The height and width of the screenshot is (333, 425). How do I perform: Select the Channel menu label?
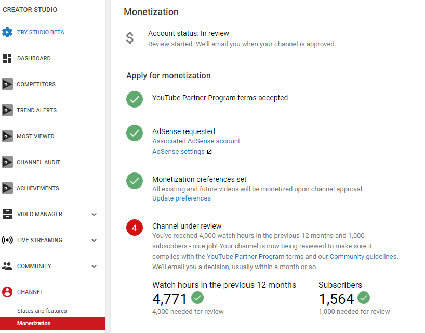(30, 292)
